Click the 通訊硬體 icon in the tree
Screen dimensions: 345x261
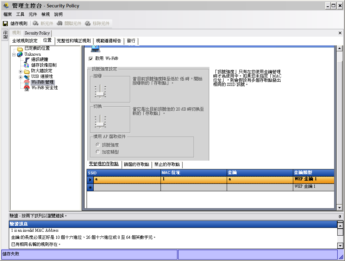coord(27,60)
